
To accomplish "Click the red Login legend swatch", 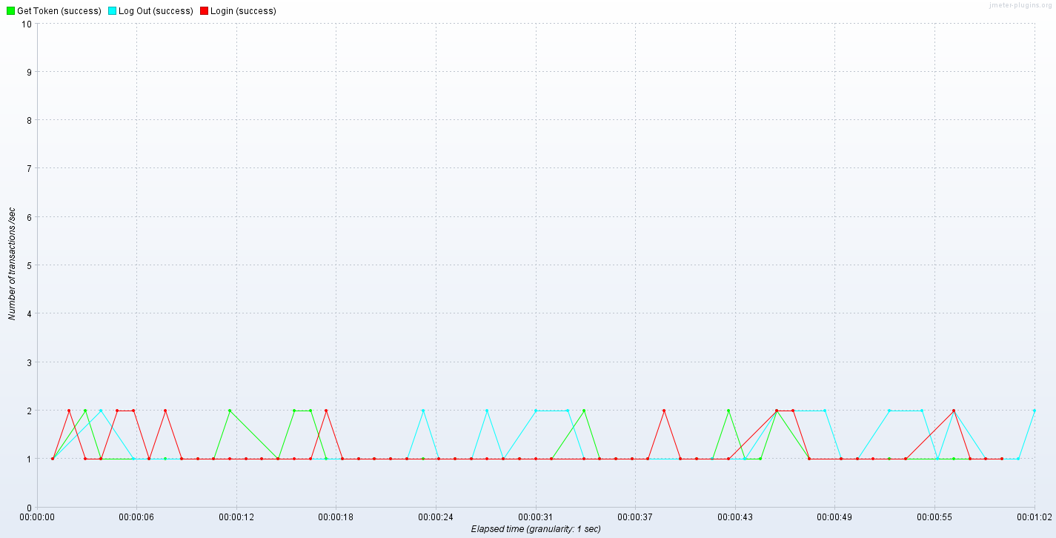I will [204, 11].
